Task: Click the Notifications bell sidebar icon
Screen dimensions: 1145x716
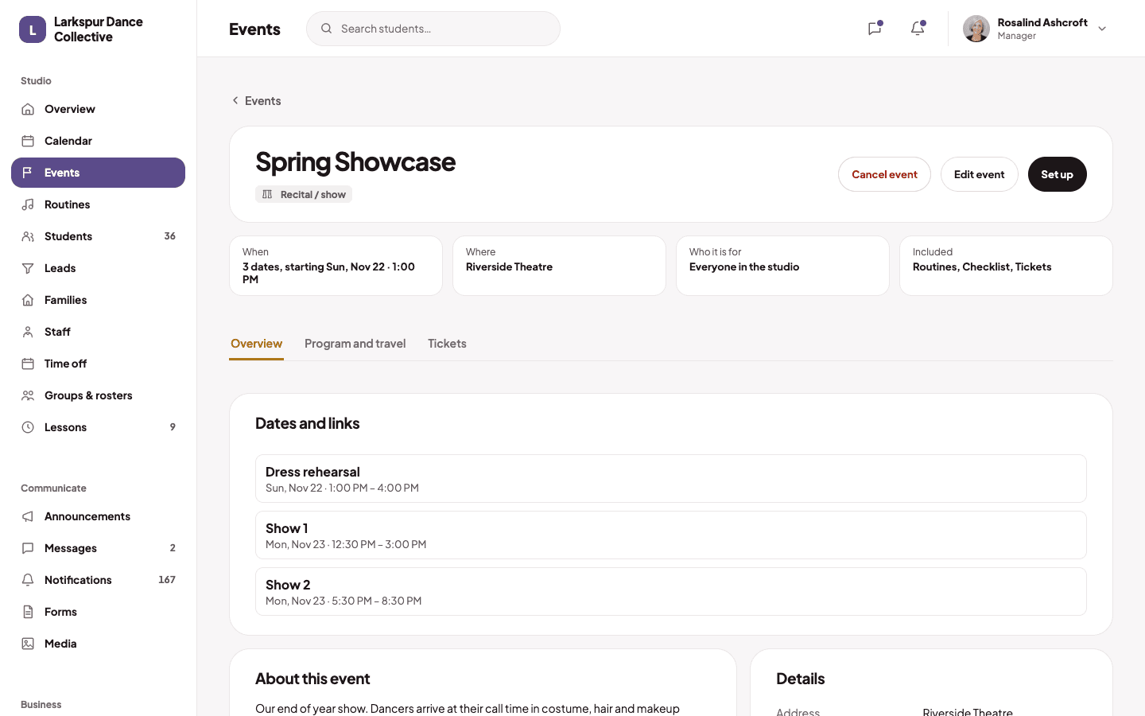Action: click(x=28, y=580)
